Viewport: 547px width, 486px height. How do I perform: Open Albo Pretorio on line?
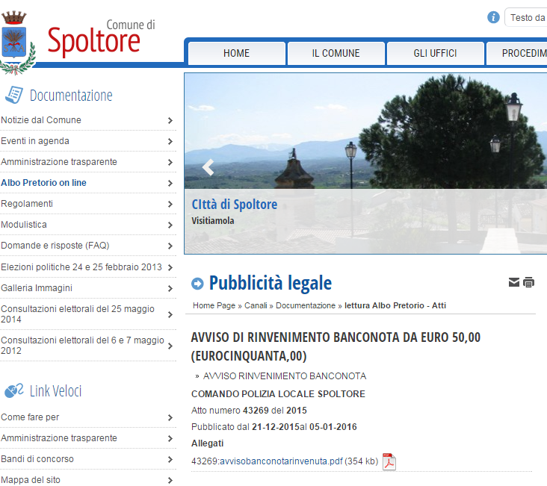43,183
